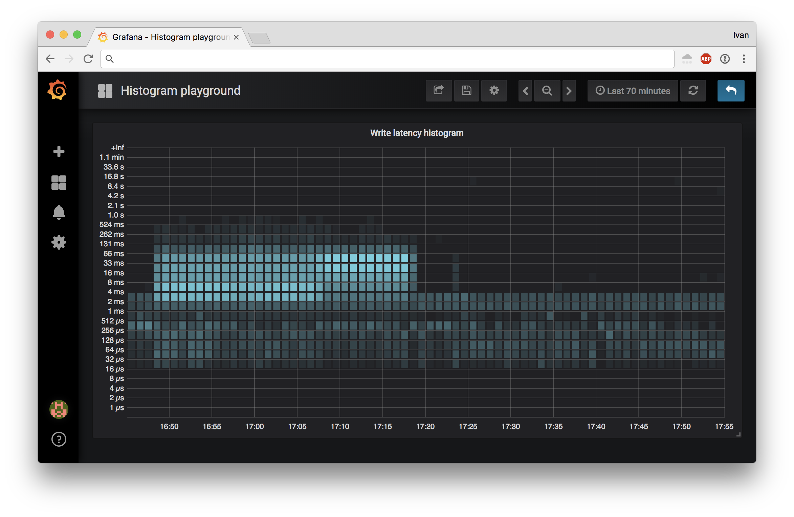Shift time range forward
This screenshot has width=794, height=517.
point(569,91)
